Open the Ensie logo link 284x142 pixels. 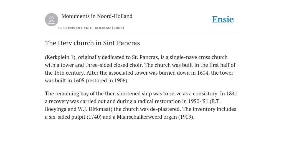pos(223,19)
